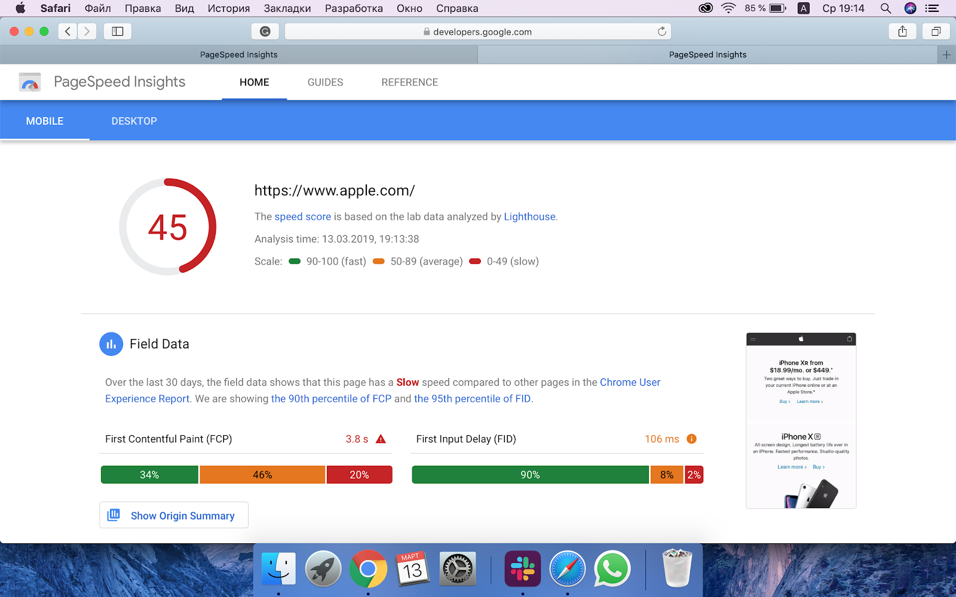The width and height of the screenshot is (956, 597).
Task: Open Safari's share menu icon
Action: click(x=902, y=32)
